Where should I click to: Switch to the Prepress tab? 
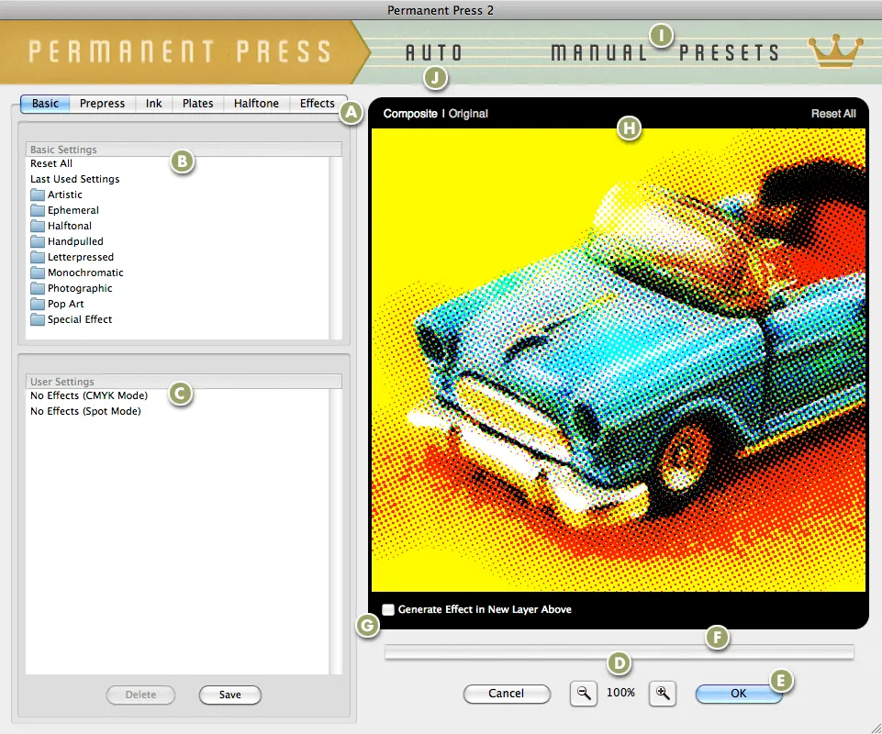102,103
